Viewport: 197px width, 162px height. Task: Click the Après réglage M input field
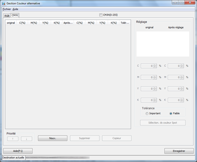point(174,77)
